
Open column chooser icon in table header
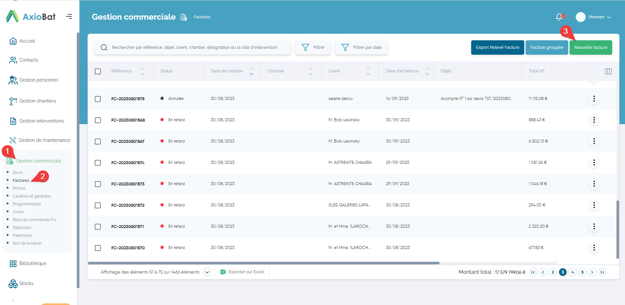(x=608, y=71)
